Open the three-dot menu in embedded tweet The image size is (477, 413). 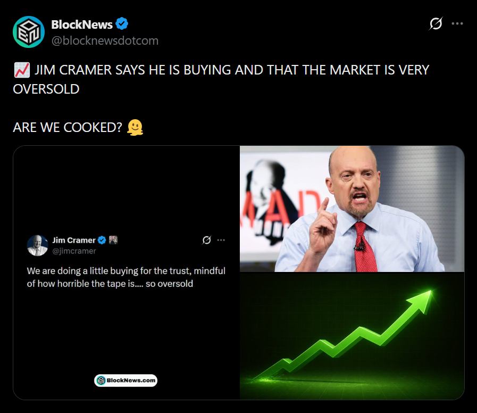(221, 240)
